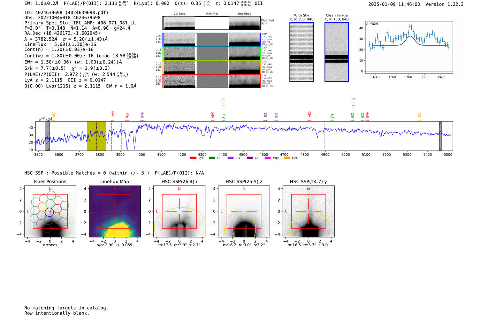Select the 'No matching targets in catalog.' text
Viewport: 488px width, 332px height.
click(66, 308)
